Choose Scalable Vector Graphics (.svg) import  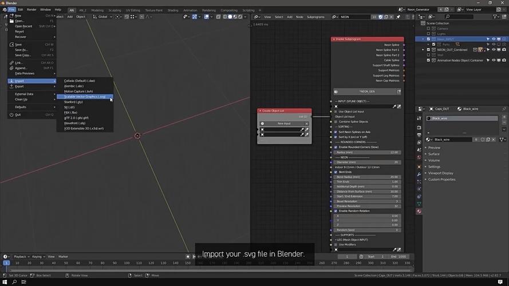85,97
